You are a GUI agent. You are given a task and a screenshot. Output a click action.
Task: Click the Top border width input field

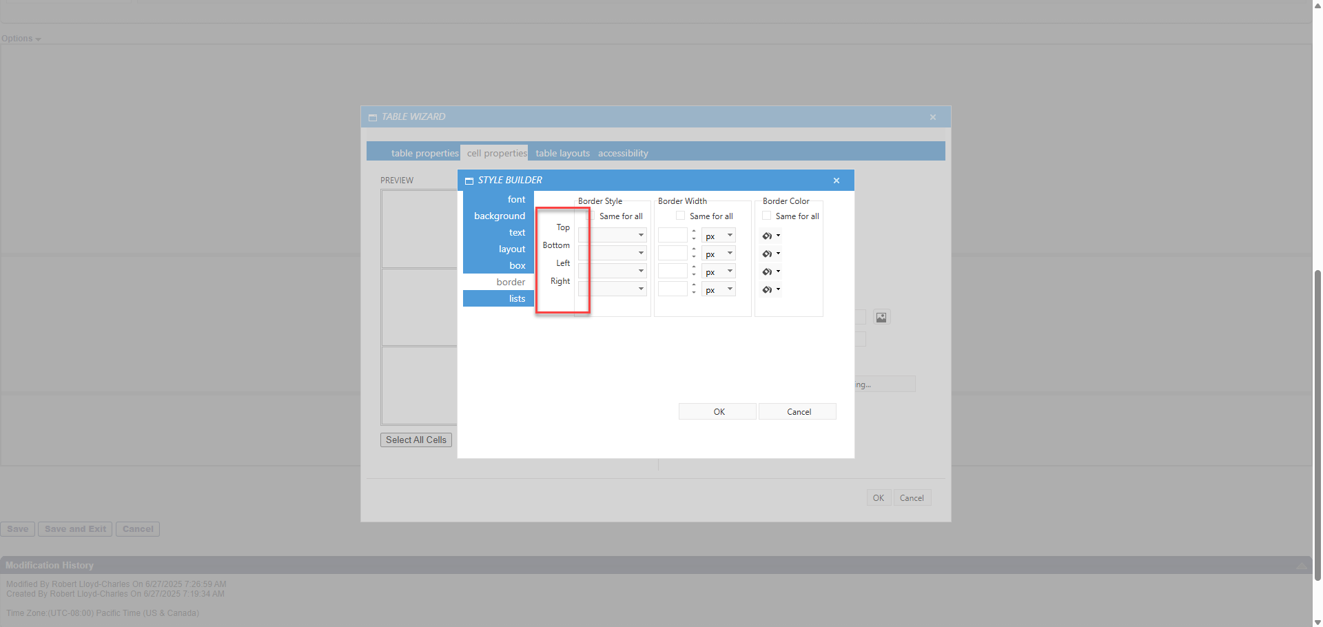point(673,235)
